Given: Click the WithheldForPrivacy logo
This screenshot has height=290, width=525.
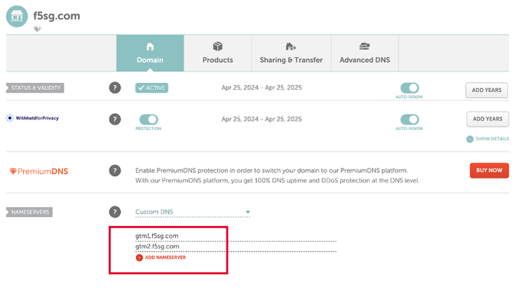Looking at the screenshot, I should tap(33, 119).
